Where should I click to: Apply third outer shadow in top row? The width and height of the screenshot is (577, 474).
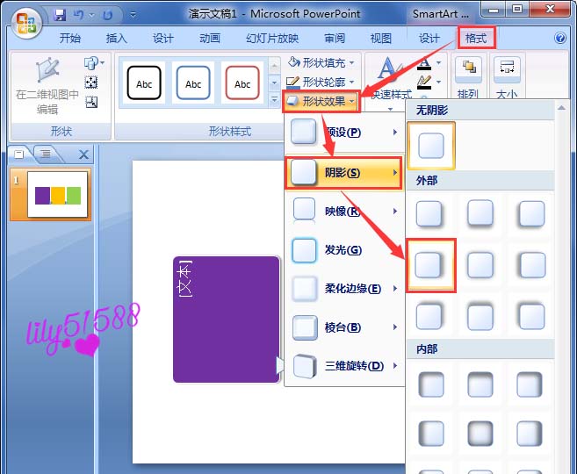coord(531,213)
